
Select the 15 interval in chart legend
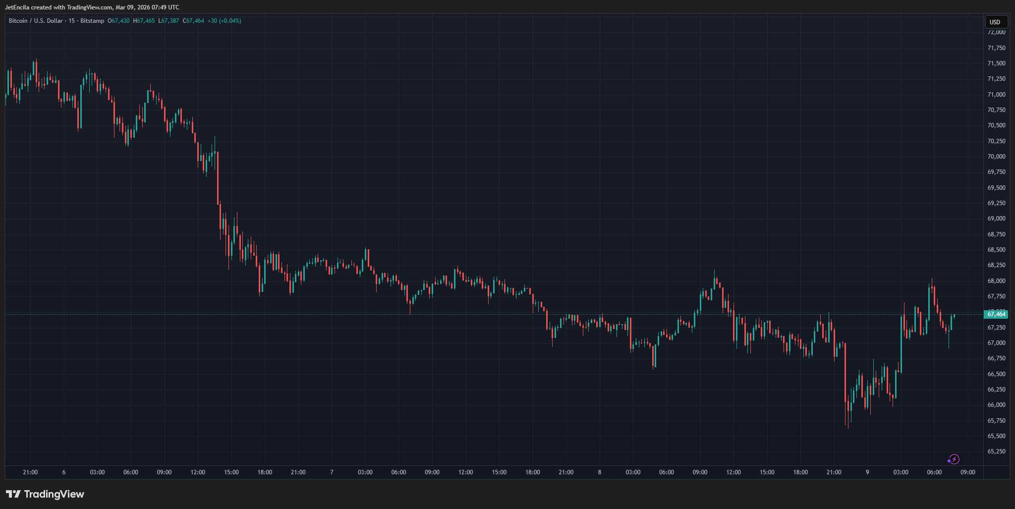point(72,21)
